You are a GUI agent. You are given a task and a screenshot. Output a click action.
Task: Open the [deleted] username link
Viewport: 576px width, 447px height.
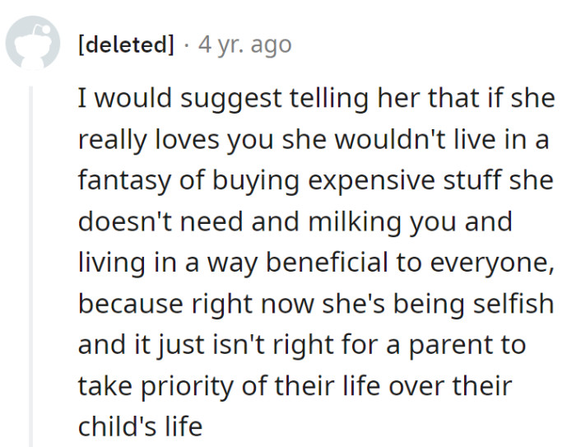tap(126, 44)
